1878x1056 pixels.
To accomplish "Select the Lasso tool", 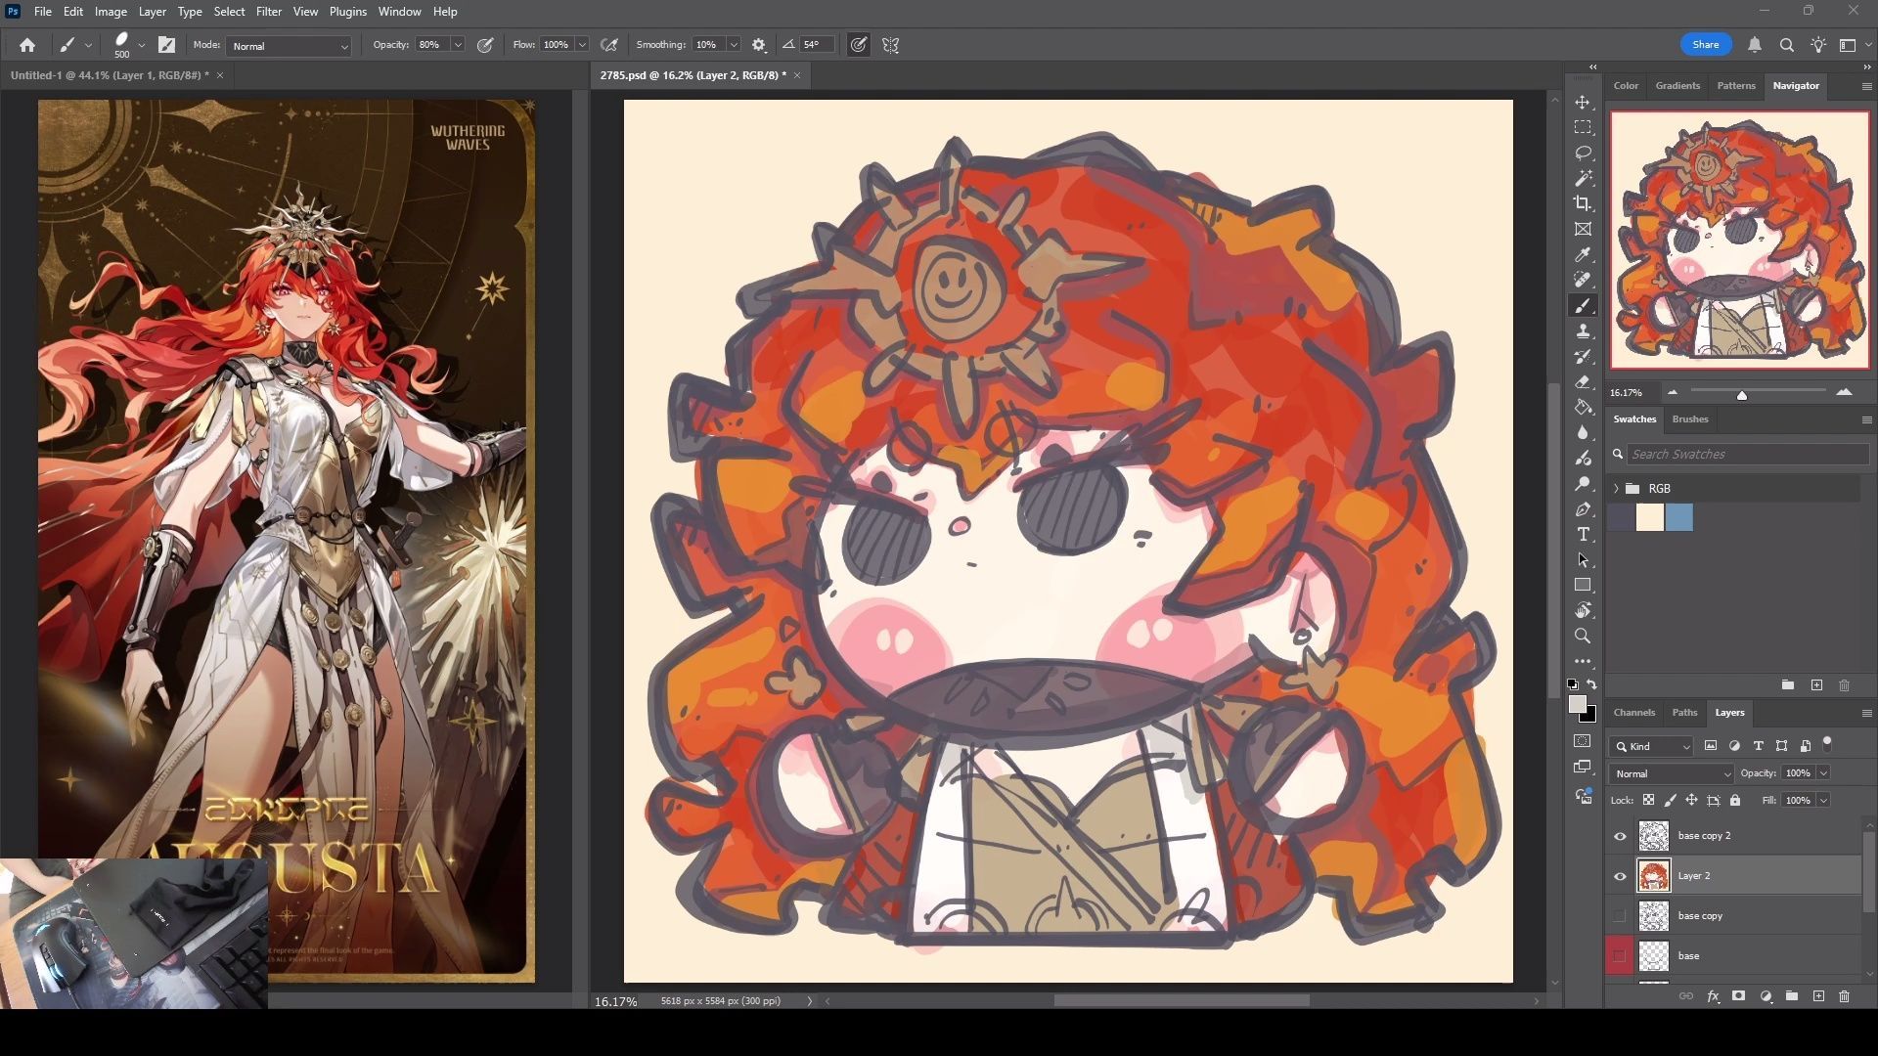I will (1583, 154).
